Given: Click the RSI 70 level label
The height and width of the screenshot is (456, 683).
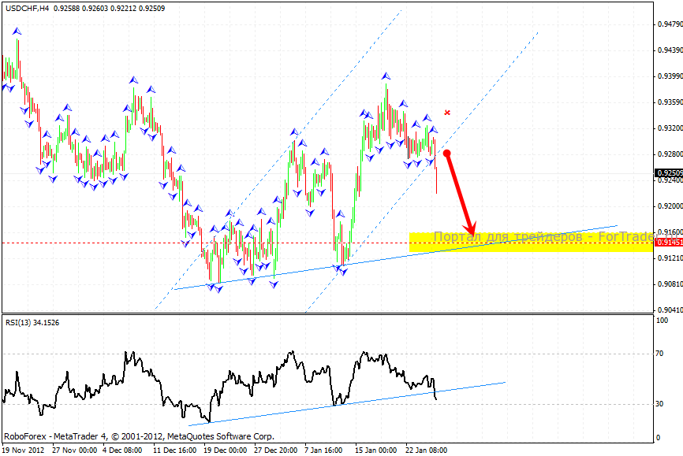Looking at the screenshot, I should pos(659,354).
